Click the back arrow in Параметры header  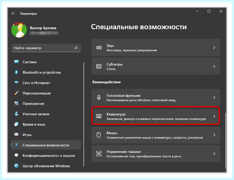click(x=13, y=13)
